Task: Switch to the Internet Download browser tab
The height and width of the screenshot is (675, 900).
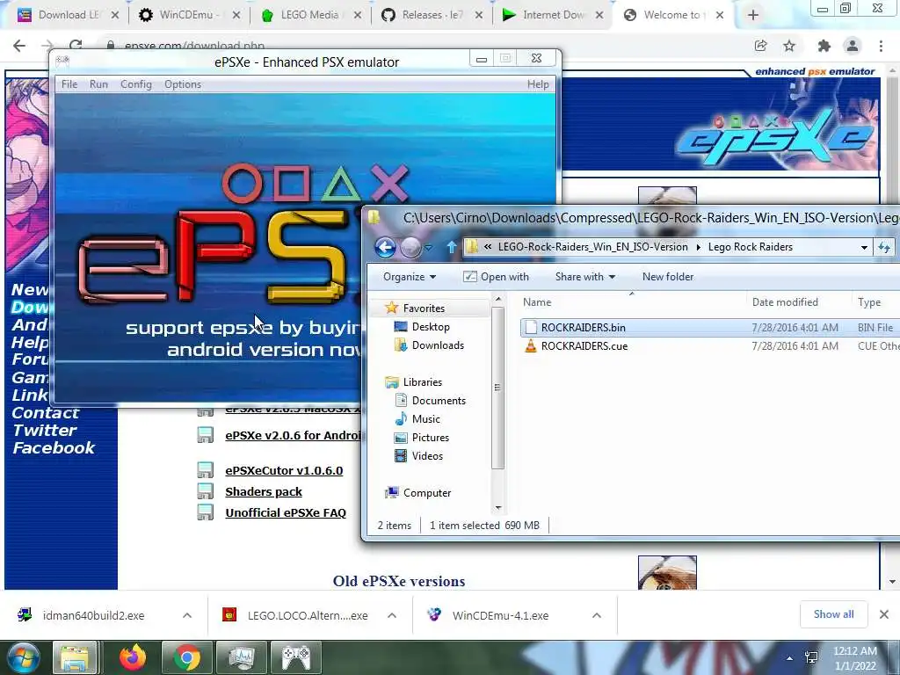Action: 553,15
